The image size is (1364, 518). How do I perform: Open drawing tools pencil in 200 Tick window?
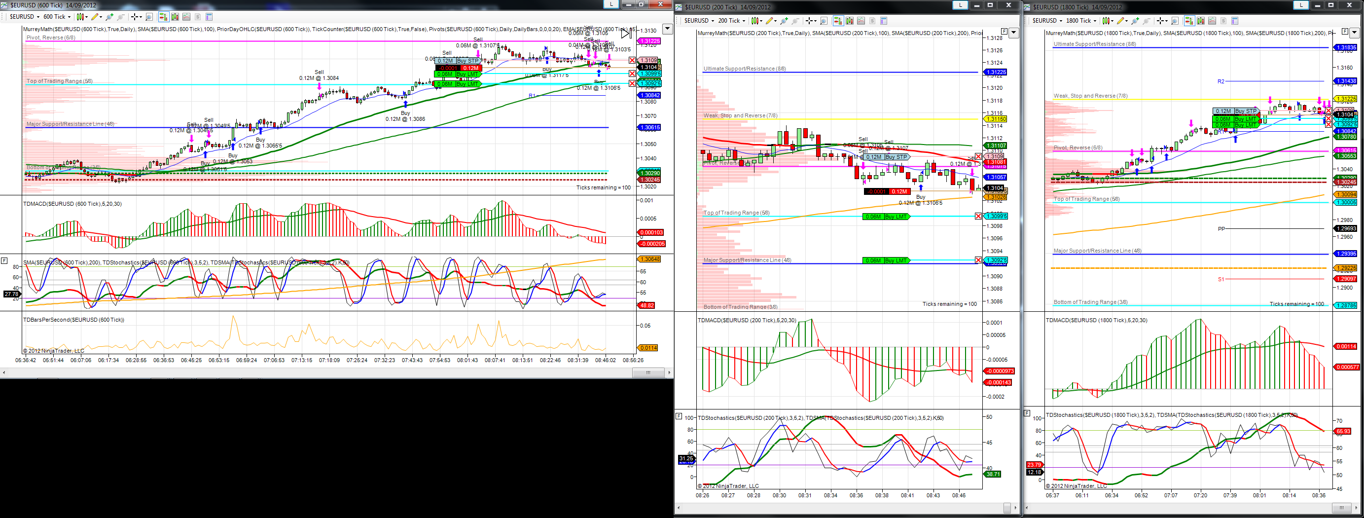click(x=771, y=21)
